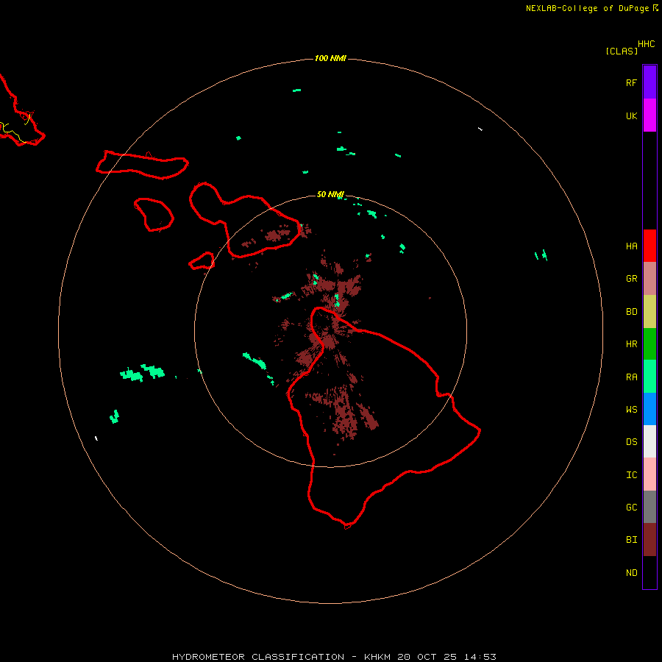
Task: Click the RF purple legend swatch
Action: (x=649, y=82)
